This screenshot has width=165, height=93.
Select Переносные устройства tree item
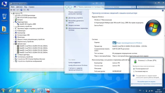coord(26,42)
